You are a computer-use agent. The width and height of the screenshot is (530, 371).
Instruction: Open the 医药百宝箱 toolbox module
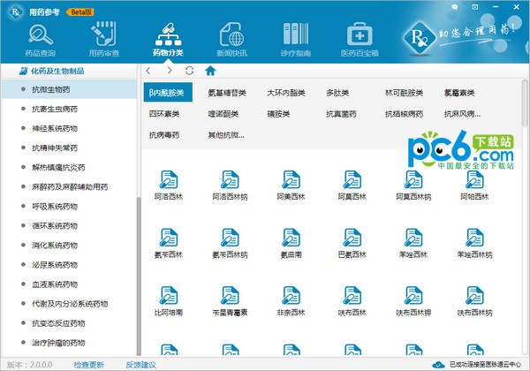tap(359, 40)
